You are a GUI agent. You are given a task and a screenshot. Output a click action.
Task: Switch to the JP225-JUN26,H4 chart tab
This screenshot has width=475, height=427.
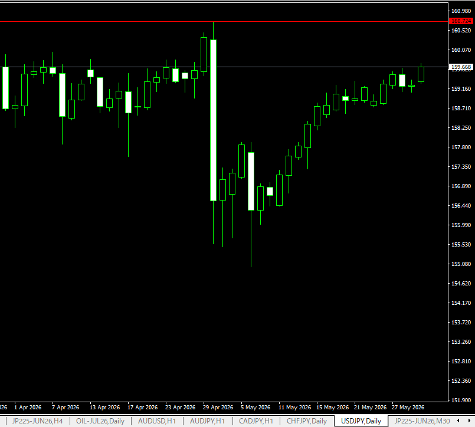(37, 421)
